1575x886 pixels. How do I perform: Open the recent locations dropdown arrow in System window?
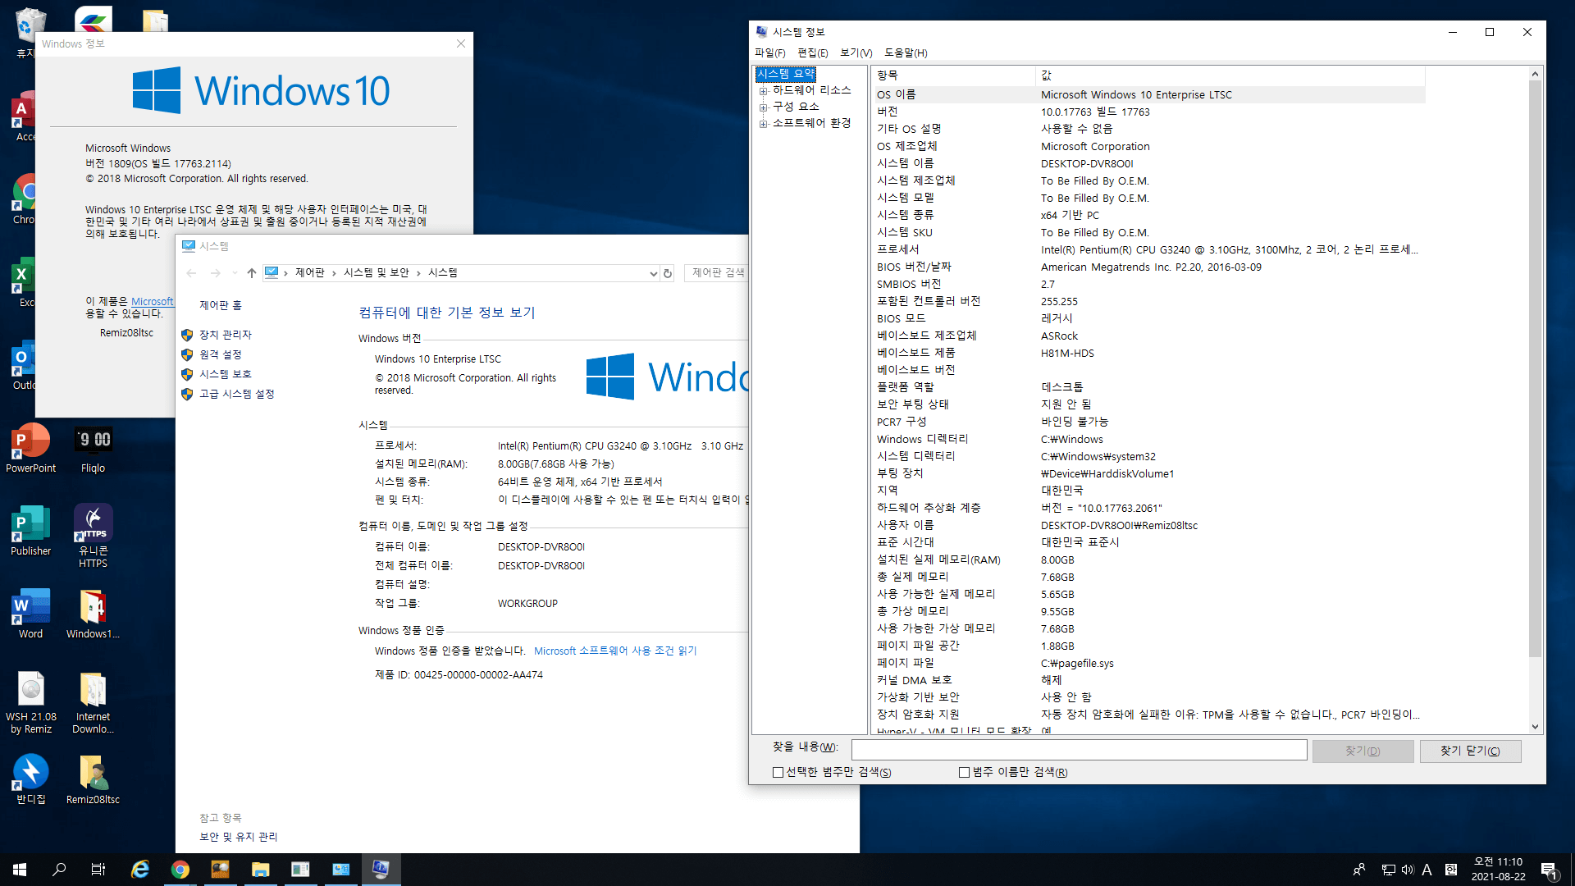(235, 273)
